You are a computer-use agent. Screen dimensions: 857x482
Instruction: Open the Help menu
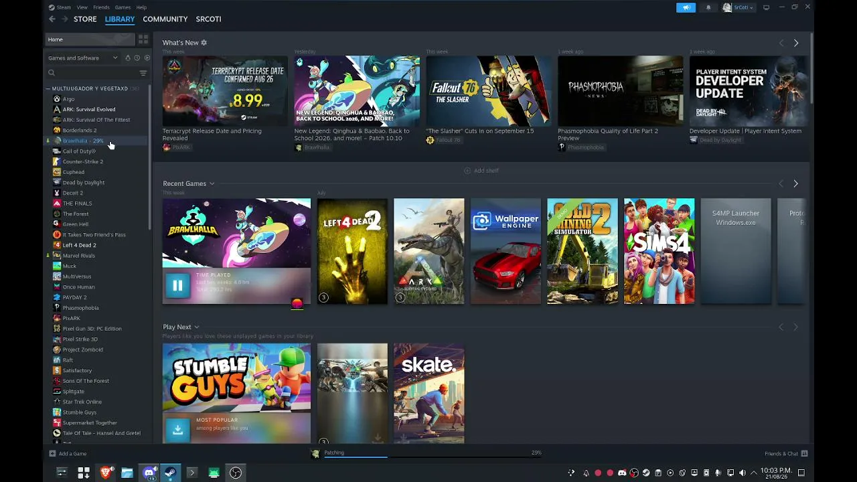[x=141, y=7]
